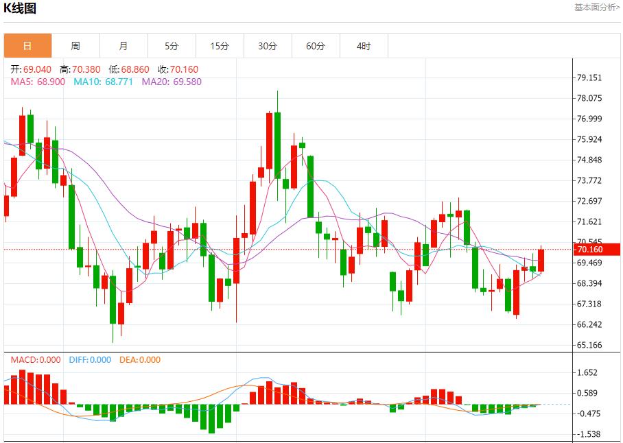This screenshot has height=443, width=623.
Task: Click the MA20 69.580 indicator label
Action: [172, 82]
